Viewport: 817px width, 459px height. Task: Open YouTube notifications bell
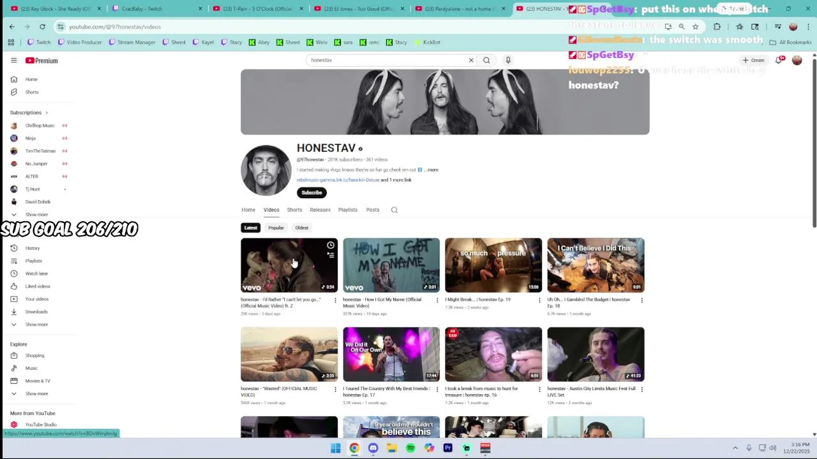pyautogui.click(x=779, y=60)
